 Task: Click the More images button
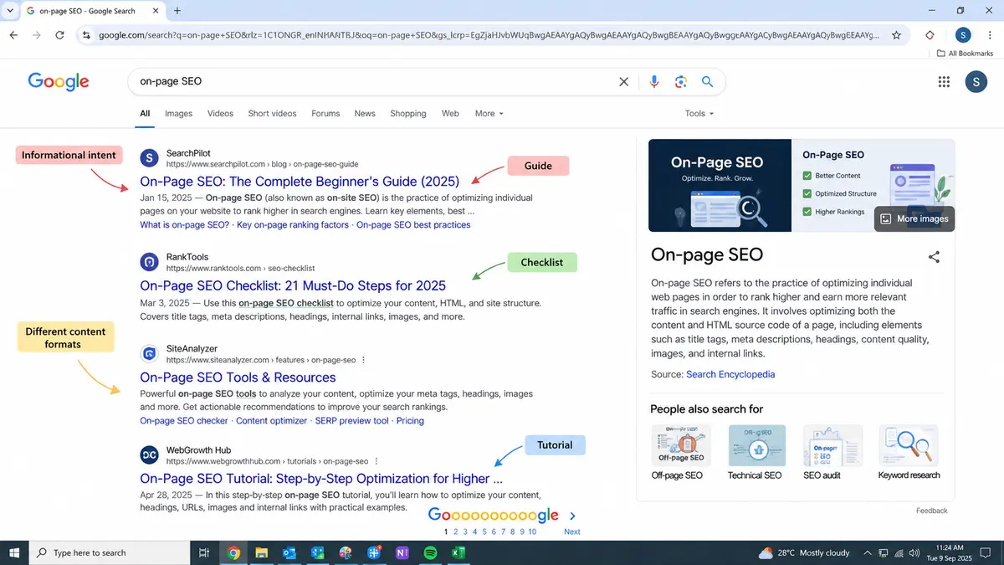(x=914, y=218)
